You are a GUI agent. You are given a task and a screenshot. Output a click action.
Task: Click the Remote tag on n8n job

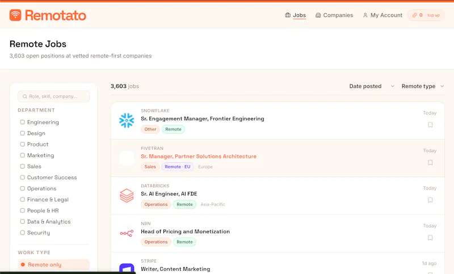coord(184,242)
